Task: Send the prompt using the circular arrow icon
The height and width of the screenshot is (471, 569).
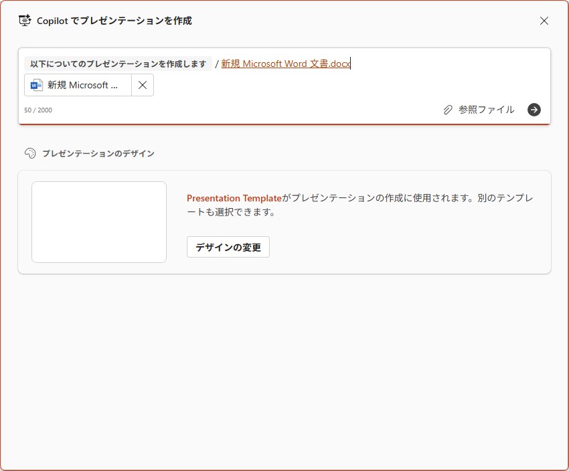Action: click(x=534, y=110)
